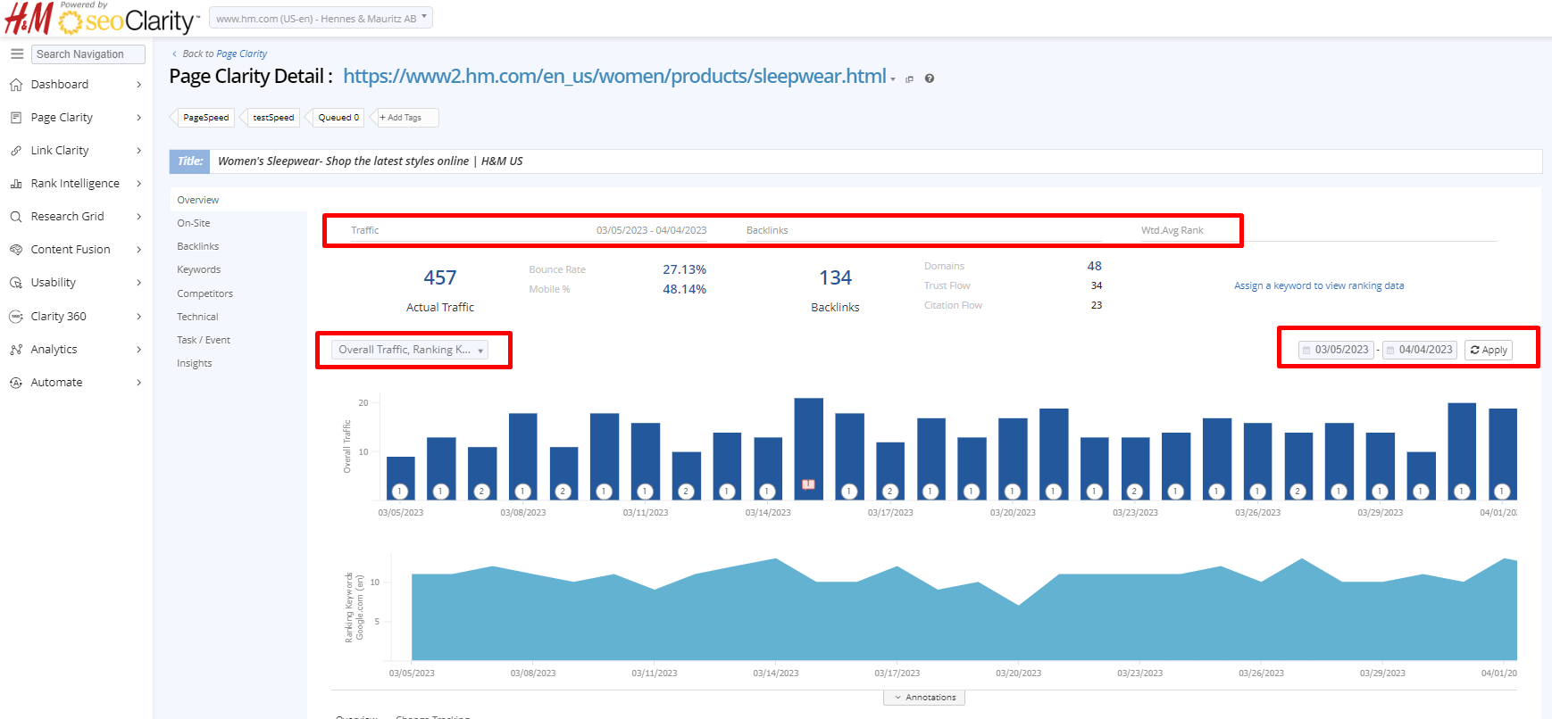Image resolution: width=1552 pixels, height=719 pixels.
Task: Click the Rank Intelligence bar-chart icon
Action: click(16, 184)
